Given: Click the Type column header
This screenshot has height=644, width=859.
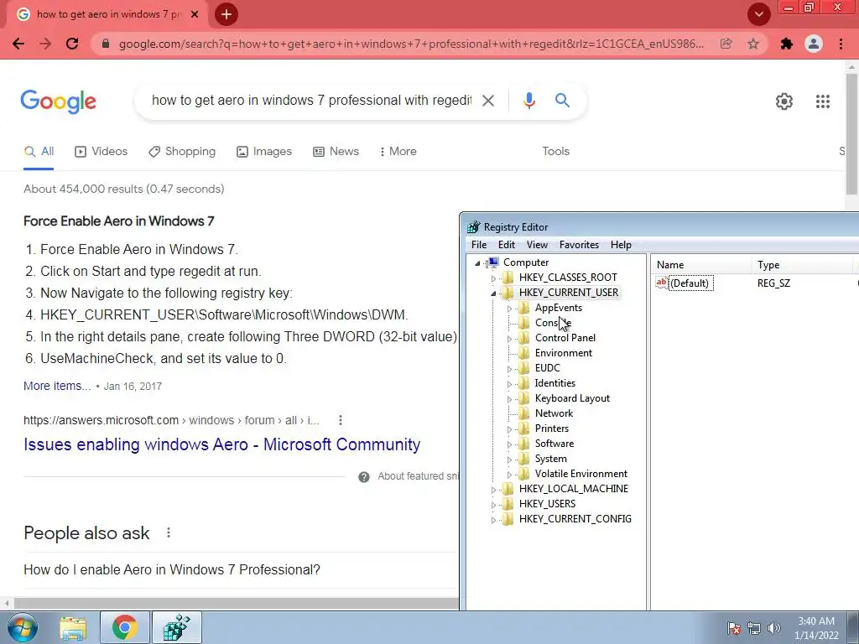Looking at the screenshot, I should pyautogui.click(x=803, y=264).
